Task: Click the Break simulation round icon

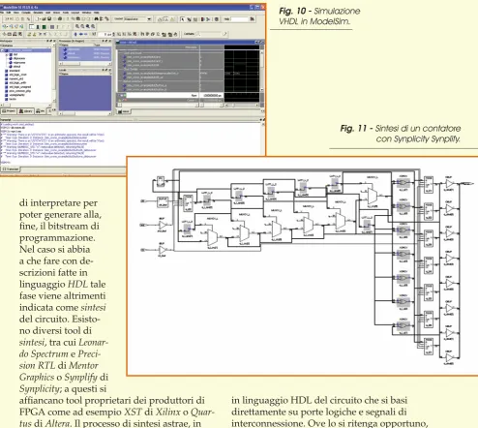Action: point(217,19)
